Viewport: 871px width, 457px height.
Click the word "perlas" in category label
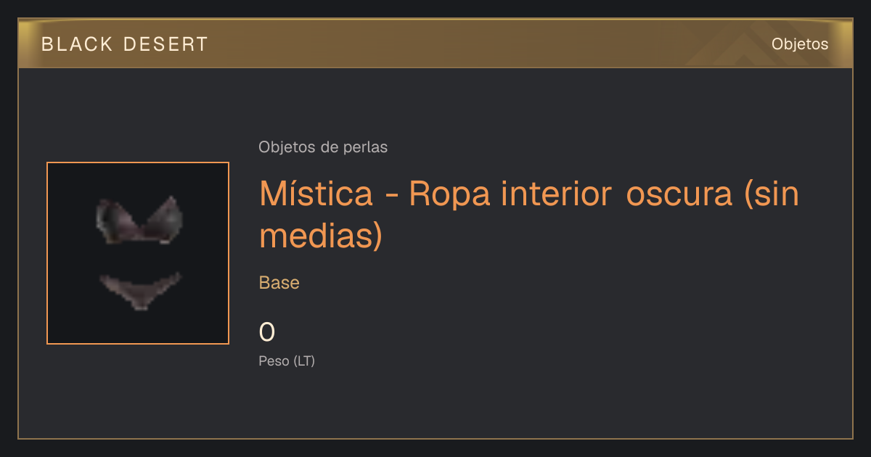366,147
